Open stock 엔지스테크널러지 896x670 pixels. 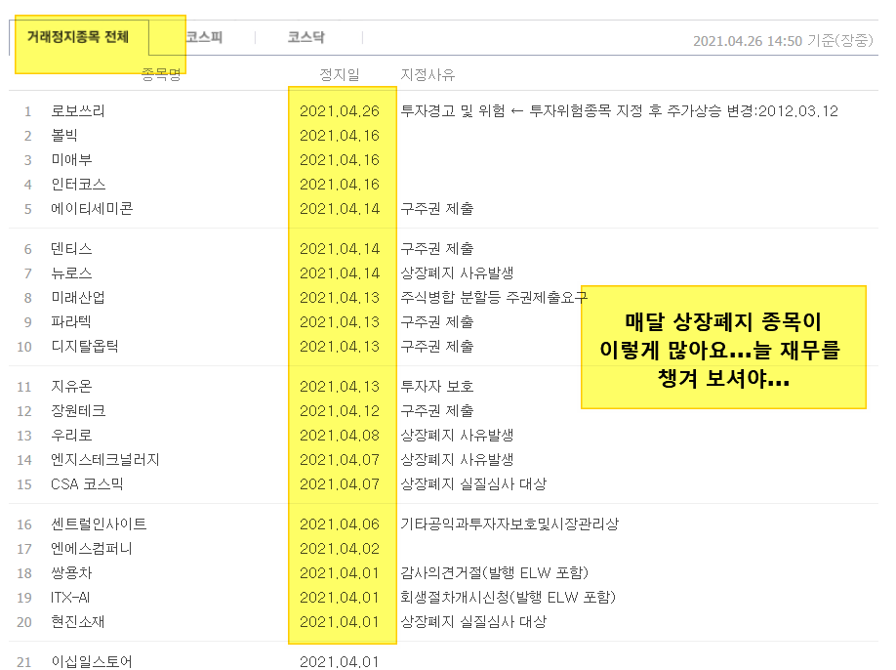[105, 460]
